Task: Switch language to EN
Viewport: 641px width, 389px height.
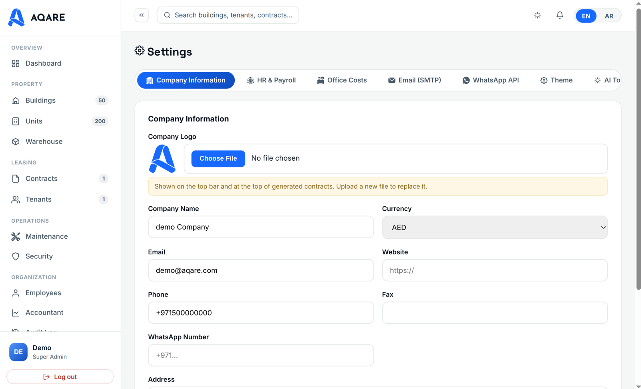Action: (x=586, y=16)
